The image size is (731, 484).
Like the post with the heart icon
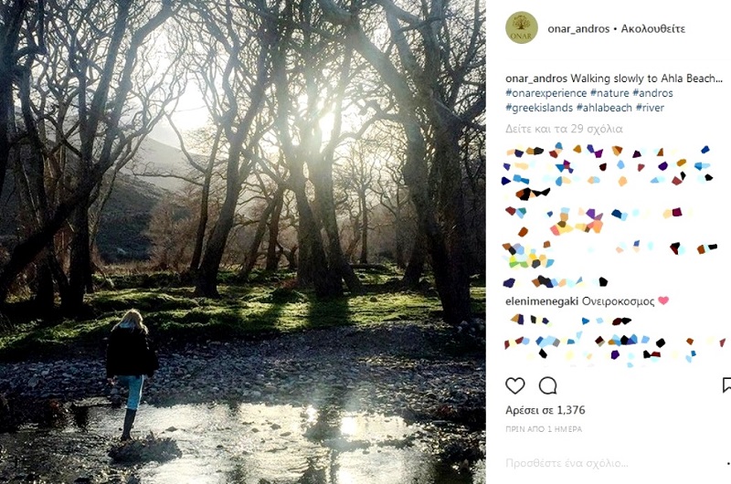515,385
